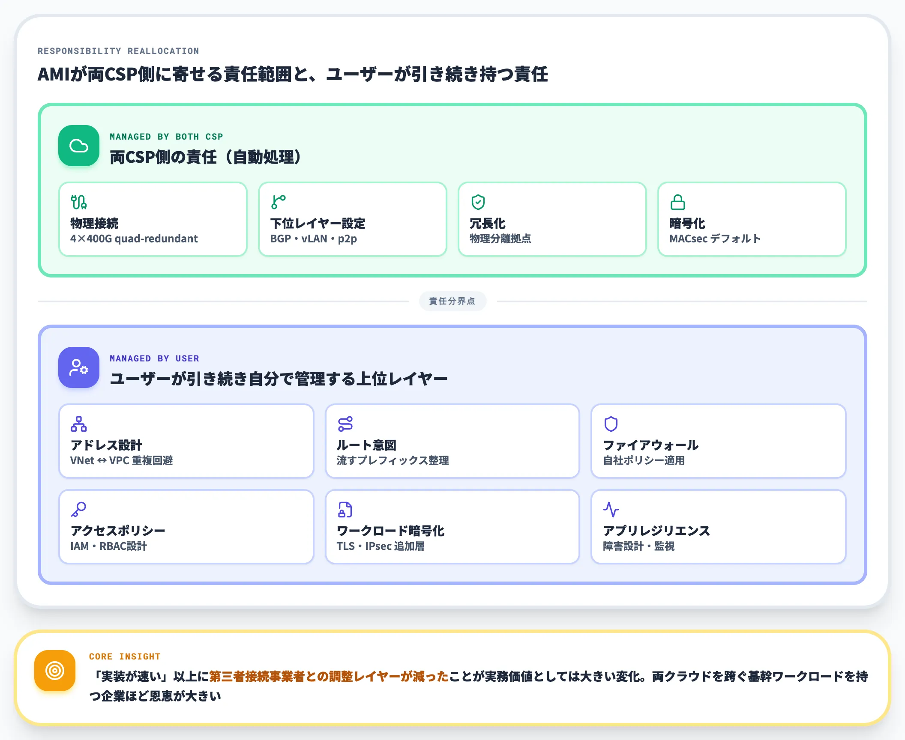Image resolution: width=905 pixels, height=740 pixels.
Task: Click the アクセスポリシー card title
Action: pyautogui.click(x=118, y=531)
